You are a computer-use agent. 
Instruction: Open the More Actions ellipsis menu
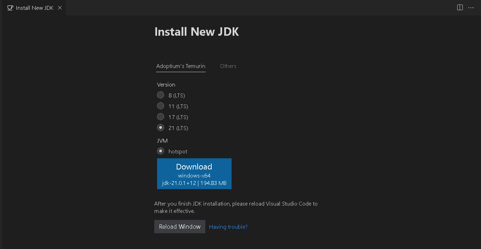pyautogui.click(x=471, y=8)
